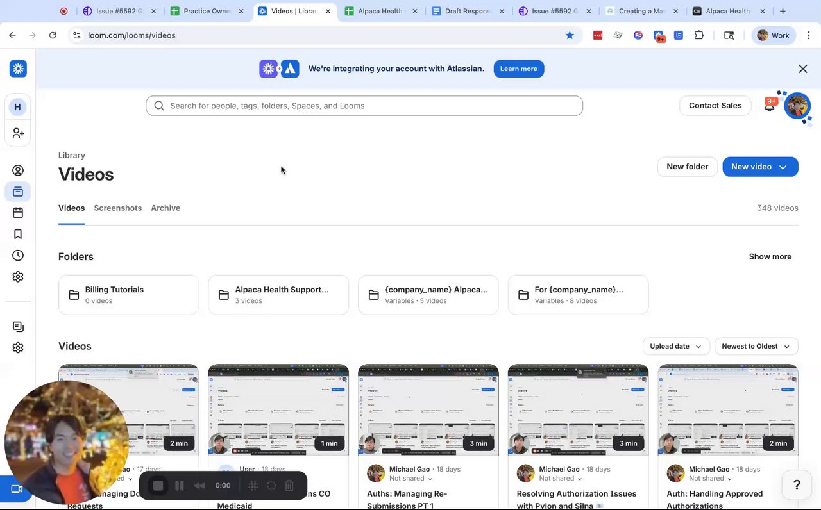Image resolution: width=821 pixels, height=510 pixels.
Task: Switch to the Creating a Ma browser tab
Action: (x=642, y=11)
